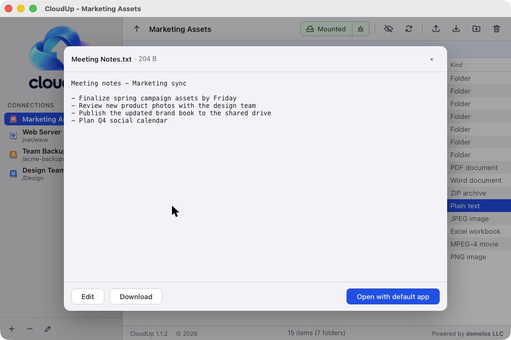
Task: Click the download toolbar icon
Action: 456,29
